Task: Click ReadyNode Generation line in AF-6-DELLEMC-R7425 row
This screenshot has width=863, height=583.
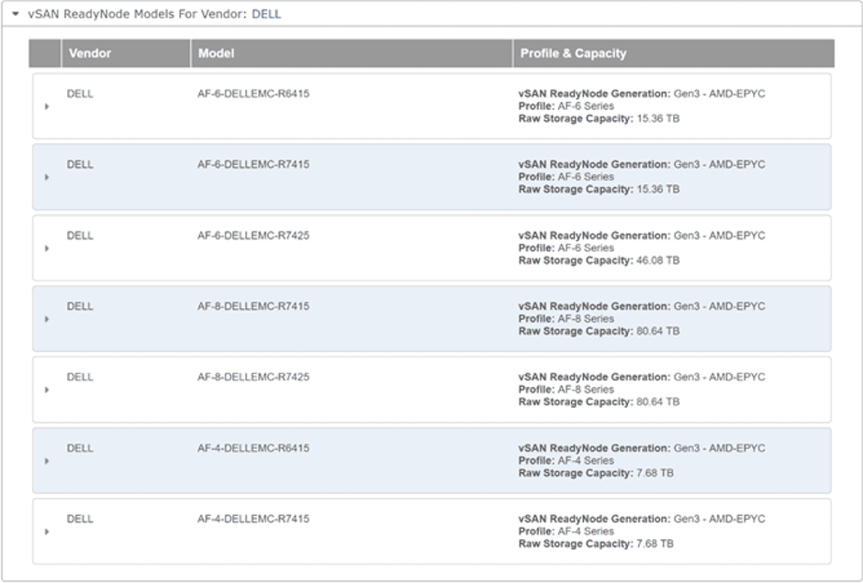Action: click(x=642, y=236)
